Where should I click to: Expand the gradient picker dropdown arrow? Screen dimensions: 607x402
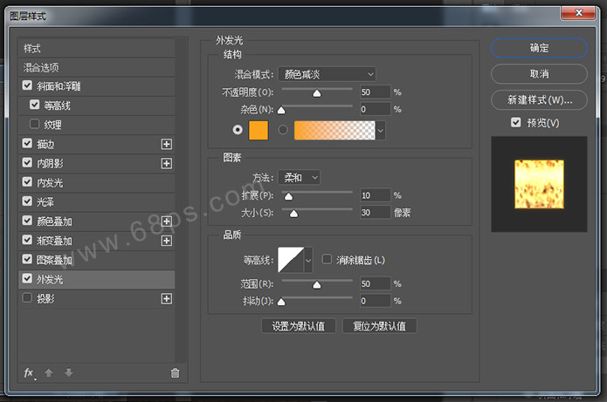[x=381, y=130]
